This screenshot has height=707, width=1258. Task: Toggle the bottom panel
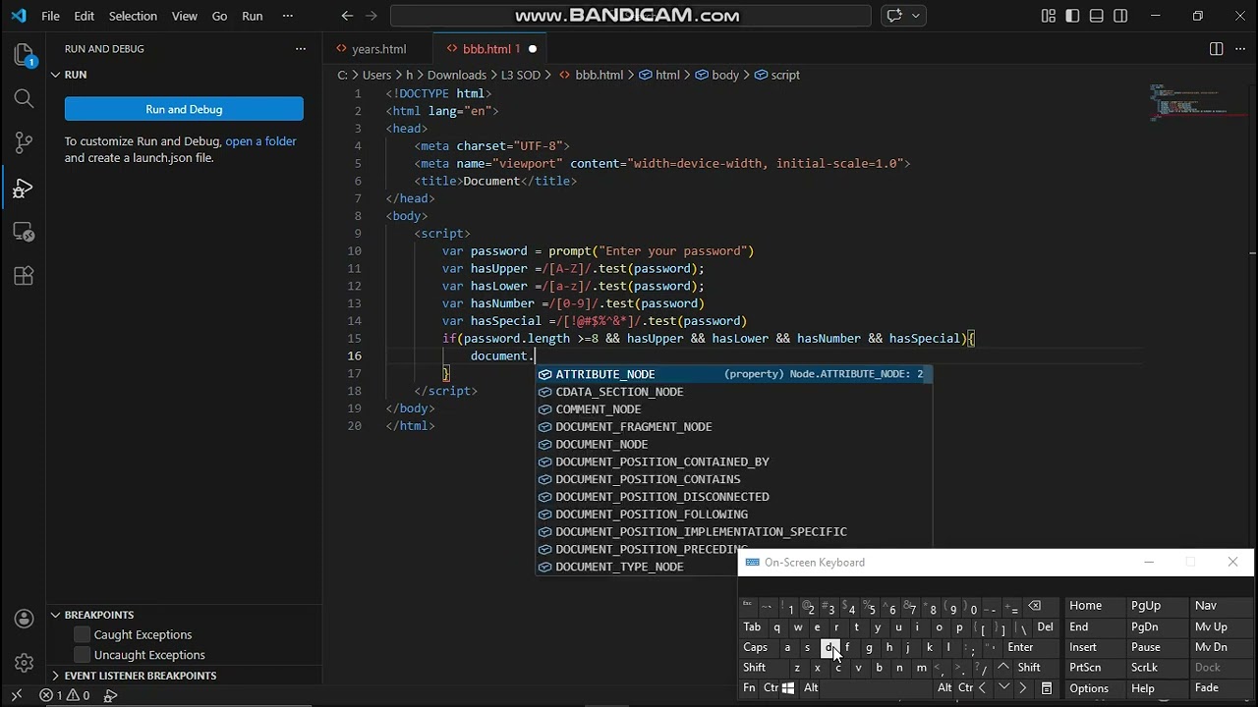coord(1097,16)
